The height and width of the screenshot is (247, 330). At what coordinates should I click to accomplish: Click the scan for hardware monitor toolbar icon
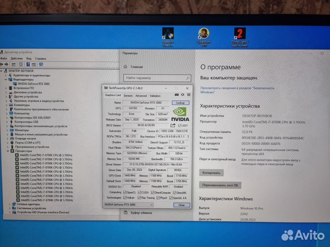coord(41,64)
